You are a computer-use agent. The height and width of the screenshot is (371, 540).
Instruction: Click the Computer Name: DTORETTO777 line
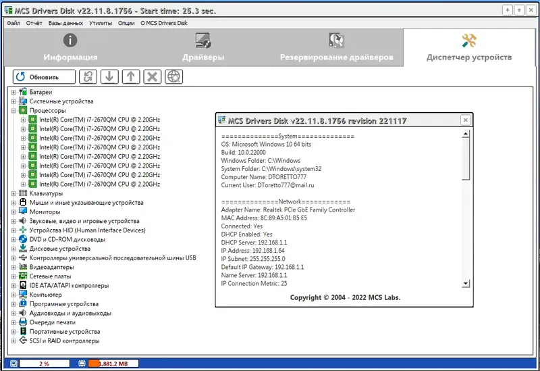pos(263,177)
